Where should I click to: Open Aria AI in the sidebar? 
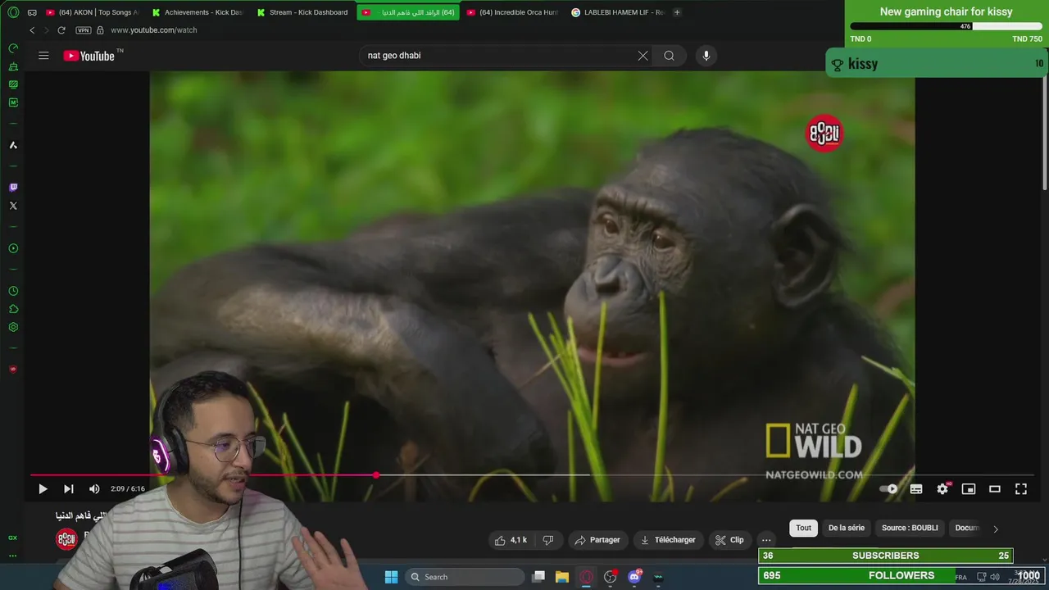(x=13, y=145)
